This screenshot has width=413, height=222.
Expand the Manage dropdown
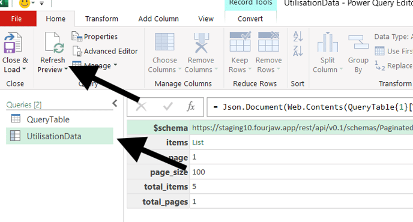pyautogui.click(x=115, y=65)
